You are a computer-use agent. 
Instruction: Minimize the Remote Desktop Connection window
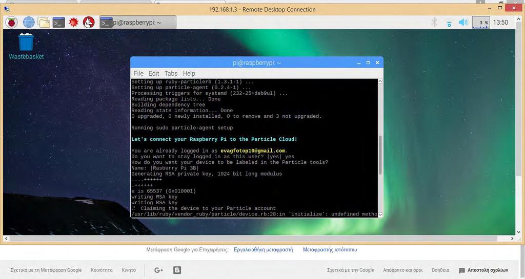[x=490, y=9]
